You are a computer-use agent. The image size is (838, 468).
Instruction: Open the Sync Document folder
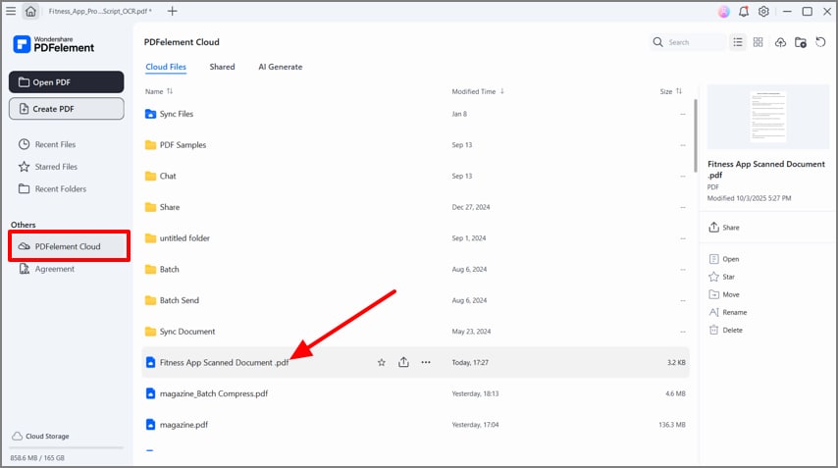[x=415, y=332]
